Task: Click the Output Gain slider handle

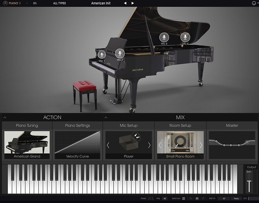Action: 249,181
